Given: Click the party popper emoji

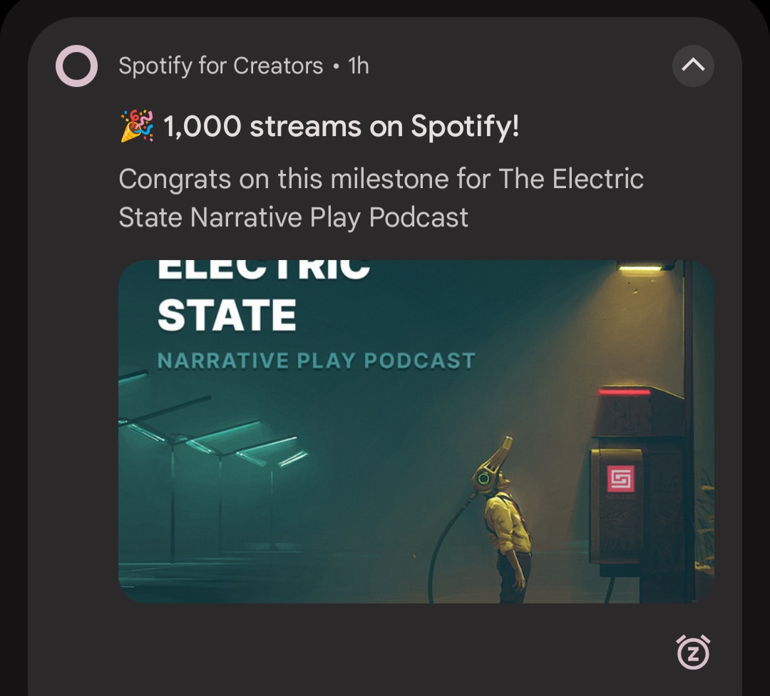Looking at the screenshot, I should 137,126.
